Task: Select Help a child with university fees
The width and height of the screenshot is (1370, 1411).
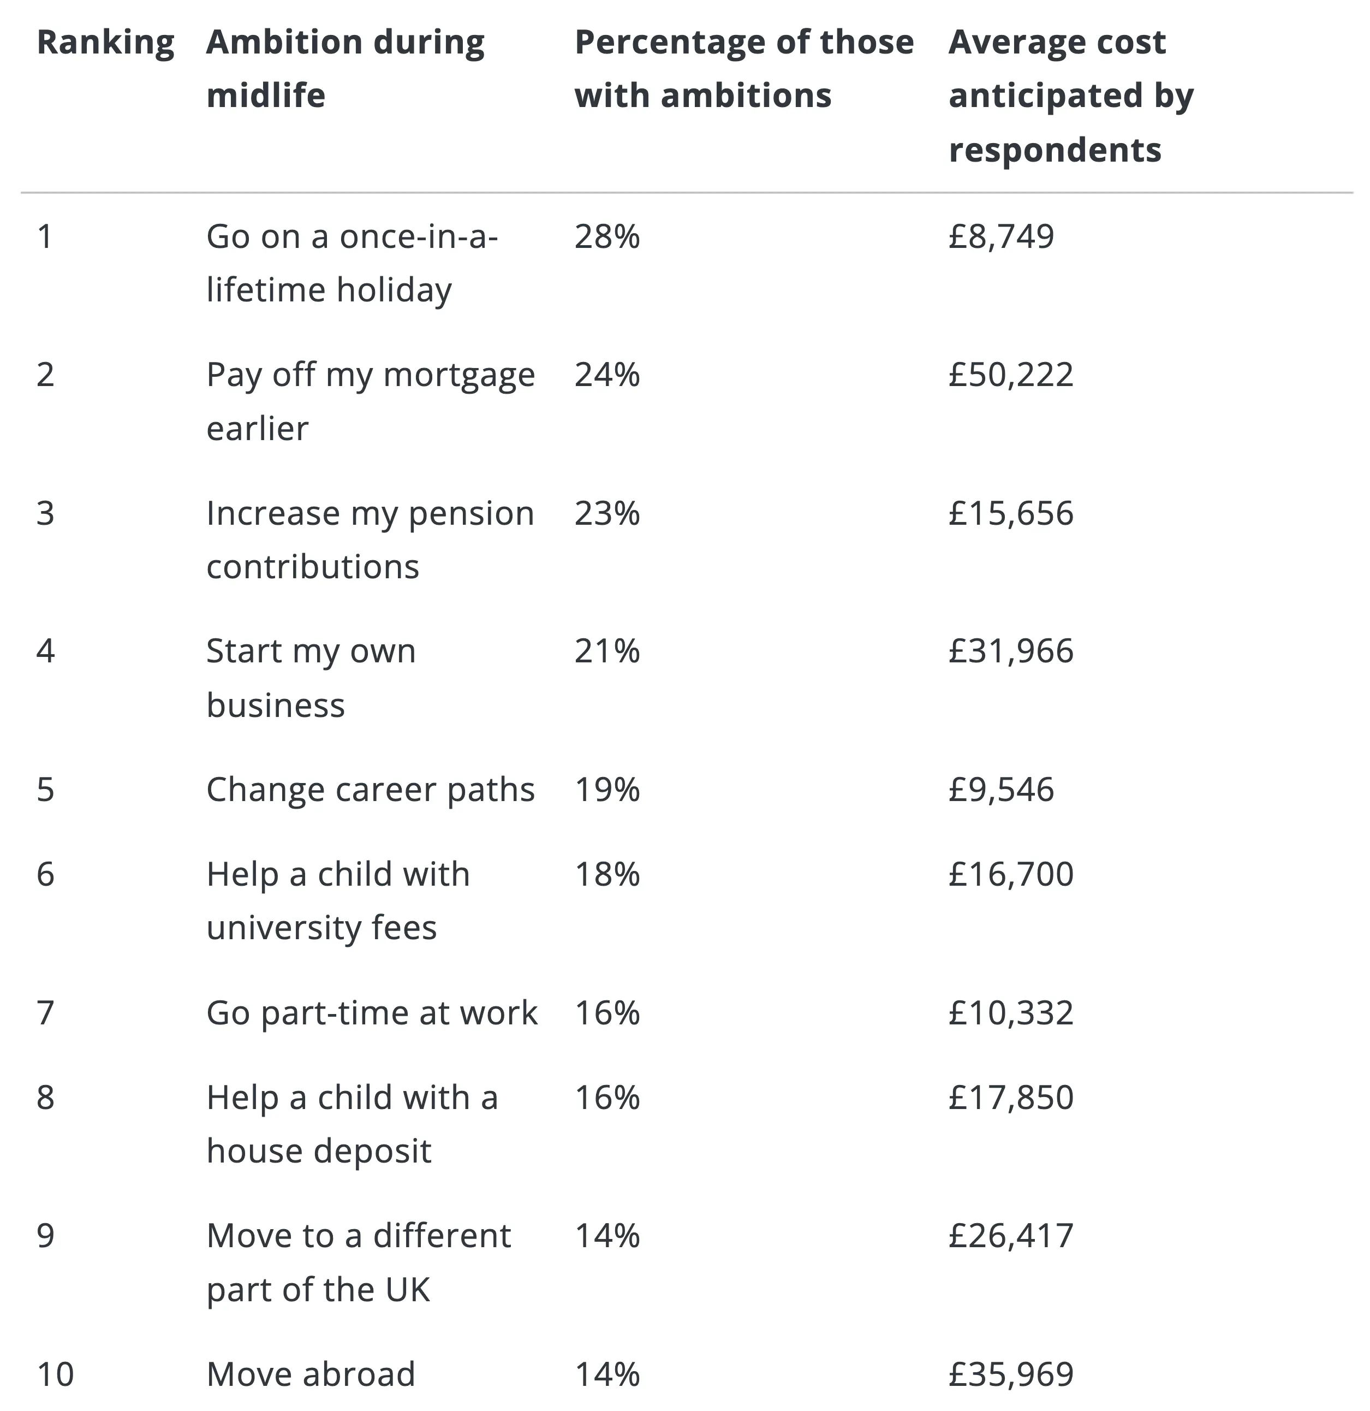Action: (x=338, y=900)
